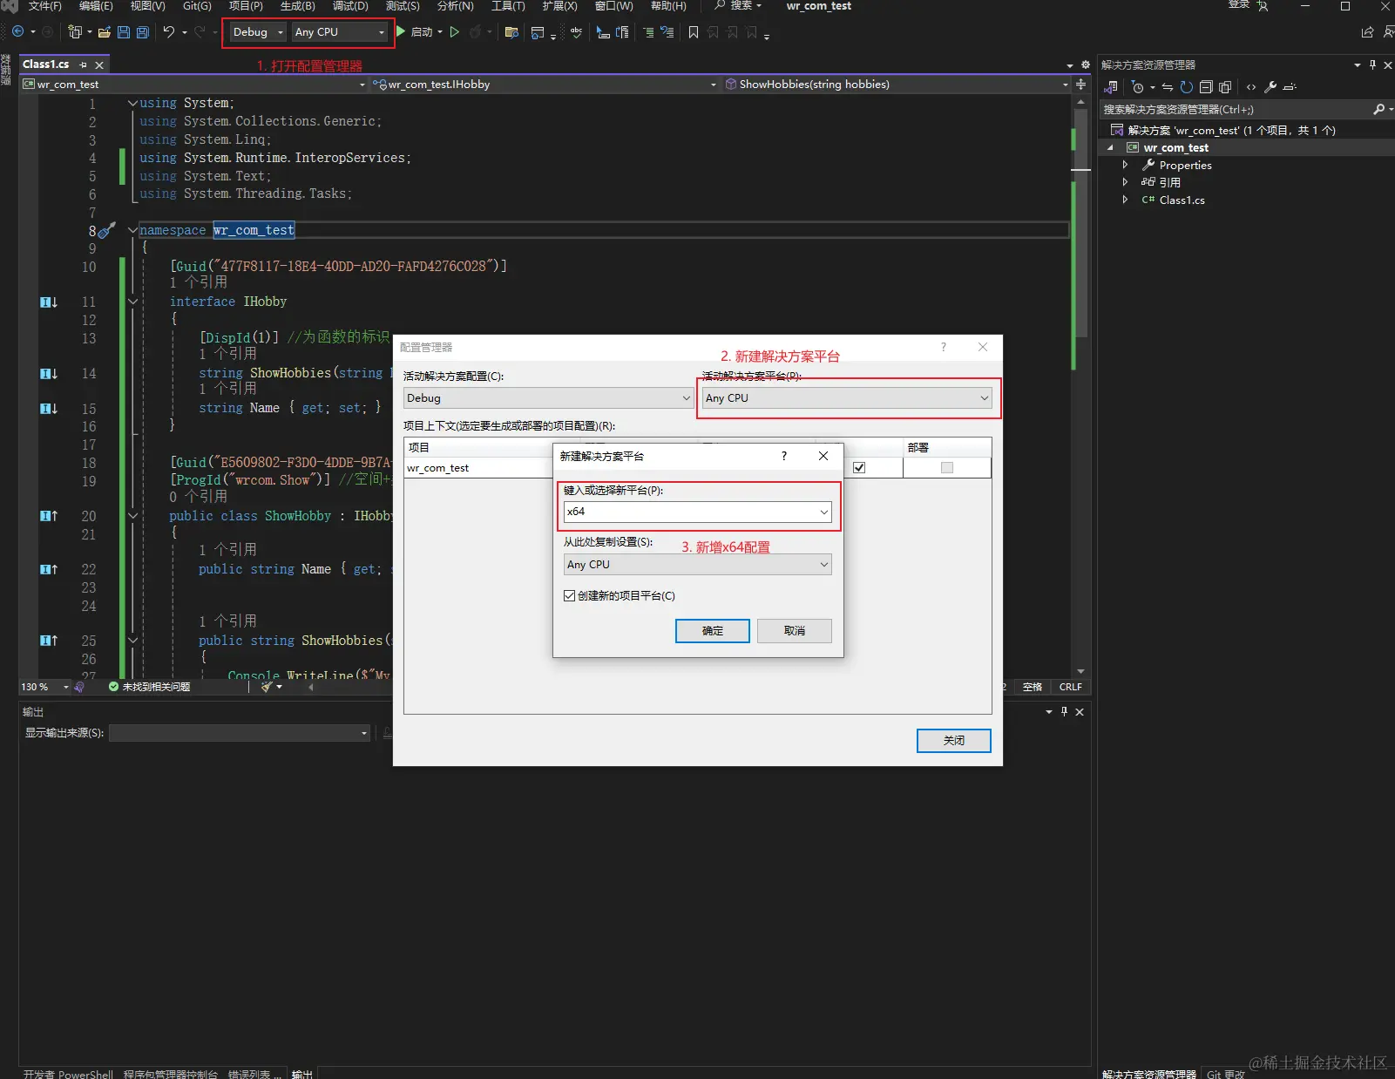Viewport: 1395px width, 1079px height.
Task: Expand the Class1.cs tree node
Action: point(1125,200)
